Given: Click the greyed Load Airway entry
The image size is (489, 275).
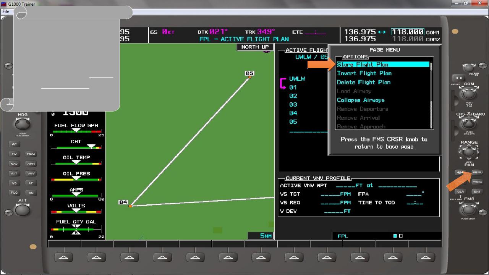Looking at the screenshot, I should tap(354, 91).
